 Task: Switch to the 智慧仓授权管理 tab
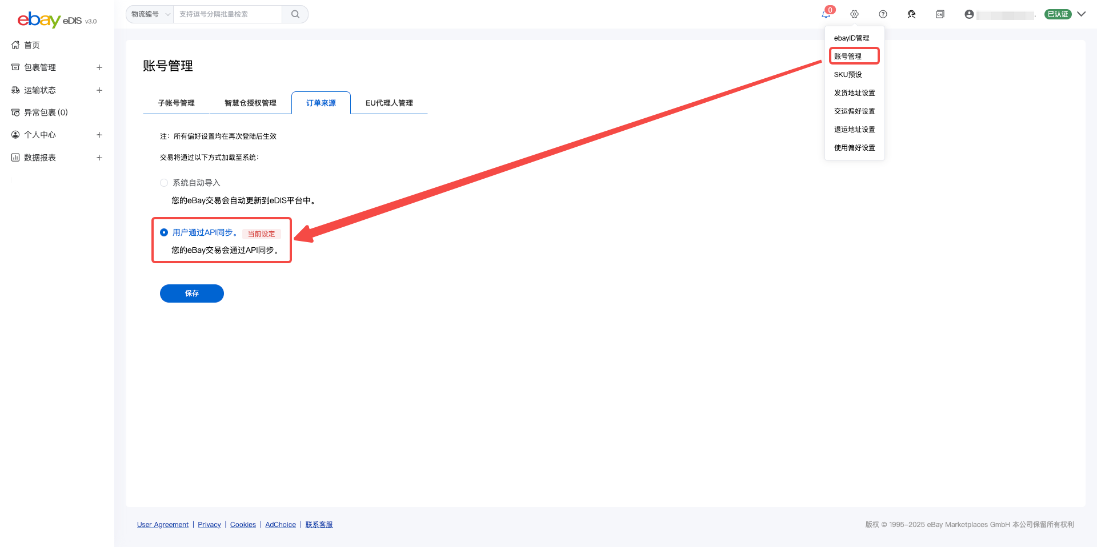250,103
